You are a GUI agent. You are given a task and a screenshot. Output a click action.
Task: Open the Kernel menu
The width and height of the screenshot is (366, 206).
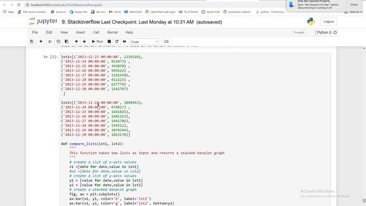112,33
